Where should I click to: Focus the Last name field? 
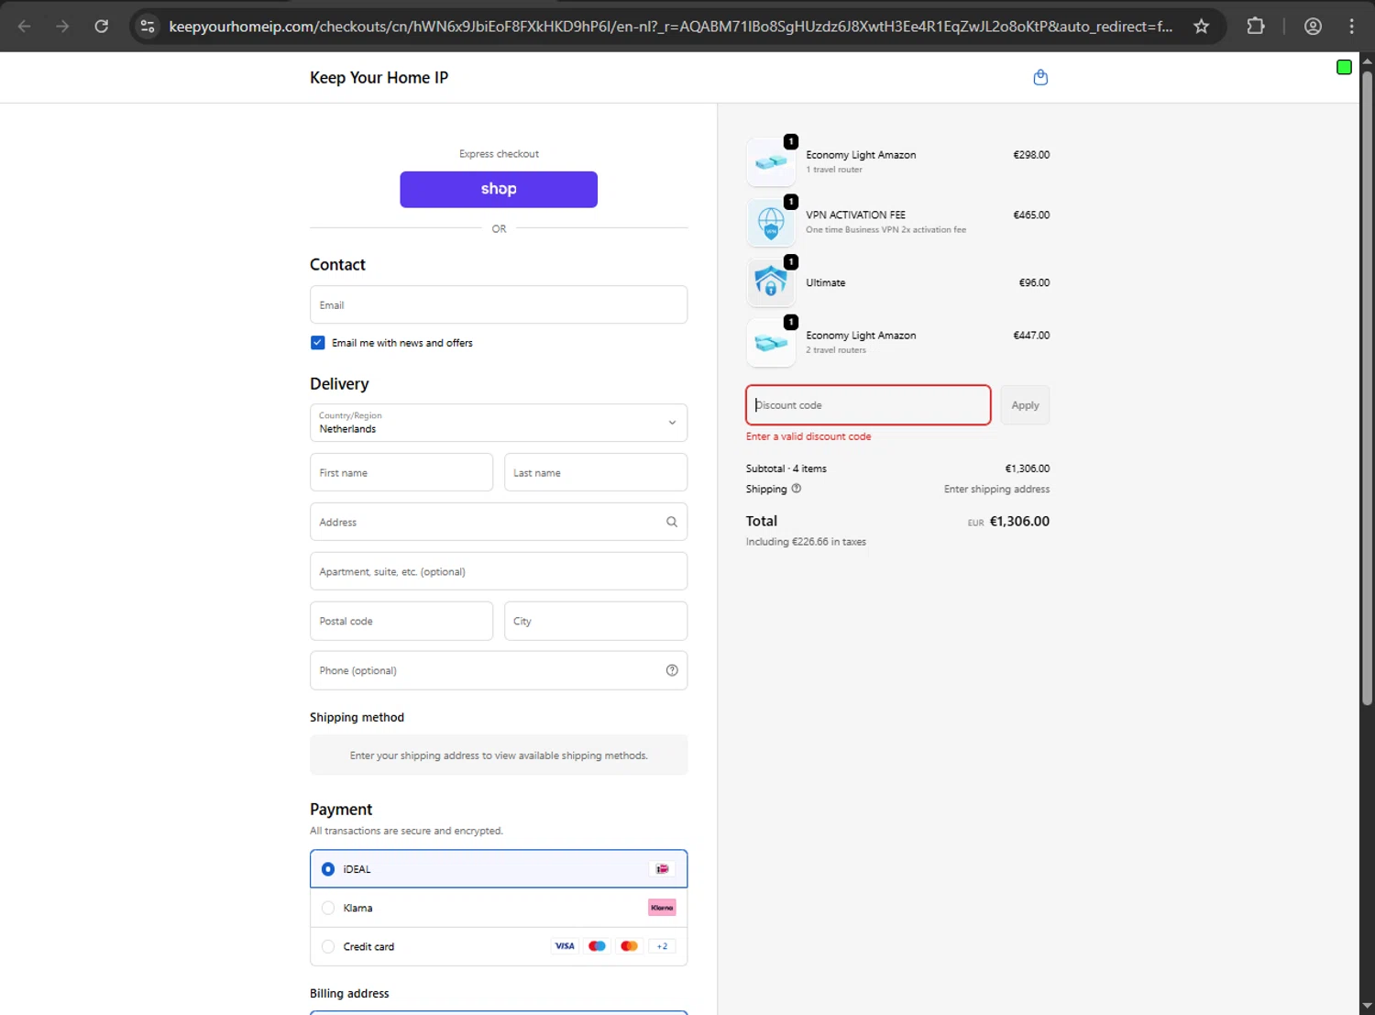coord(596,472)
